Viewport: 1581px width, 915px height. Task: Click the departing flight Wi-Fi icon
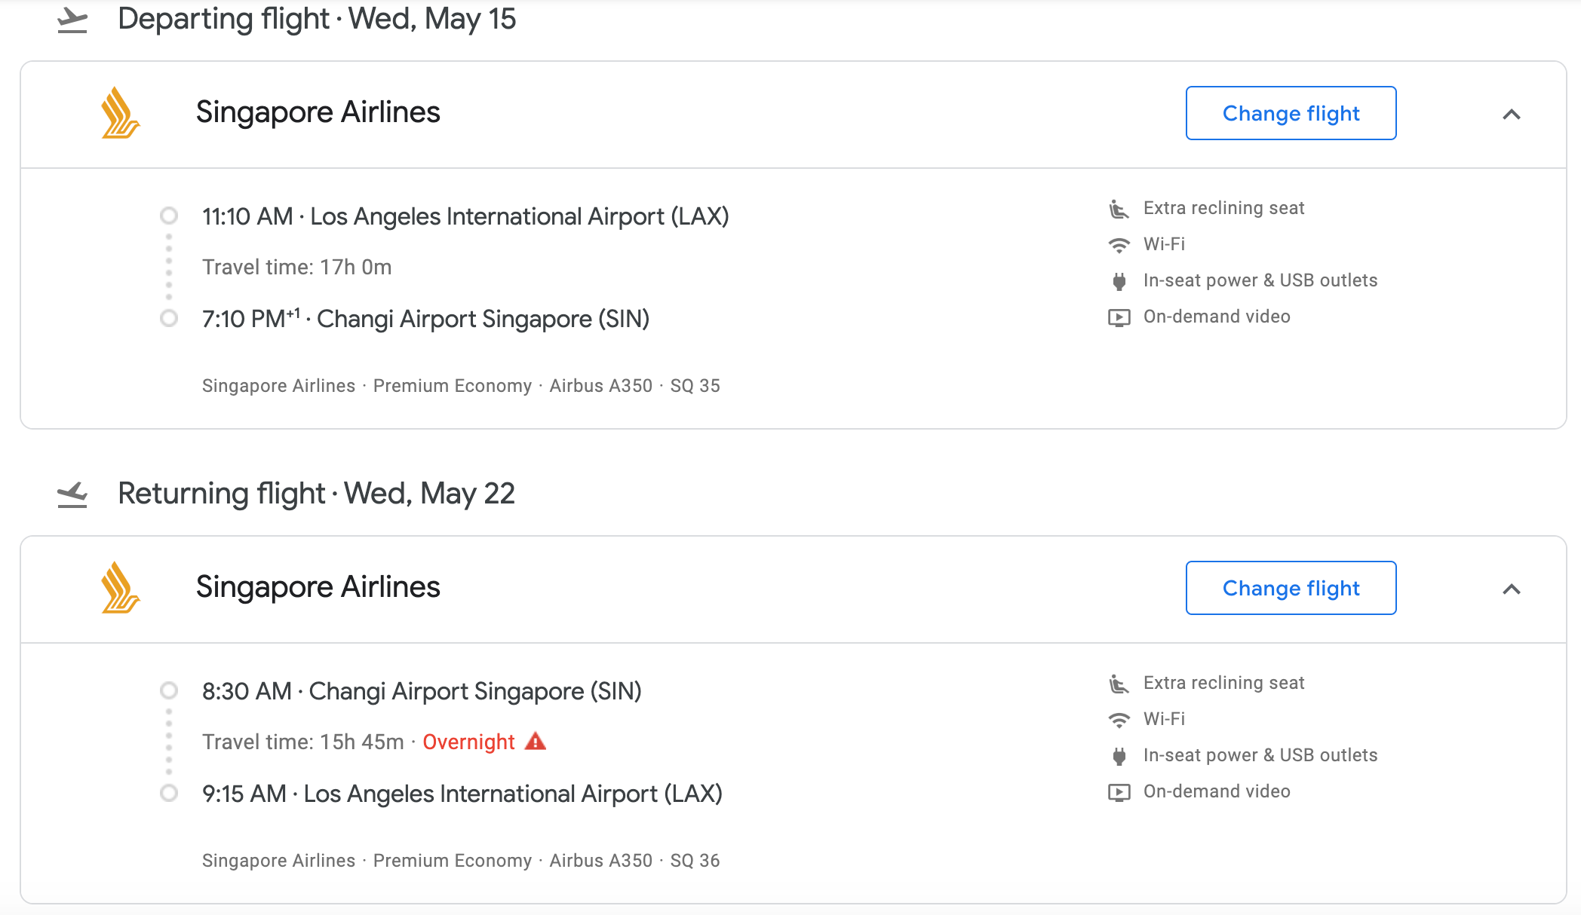point(1119,245)
